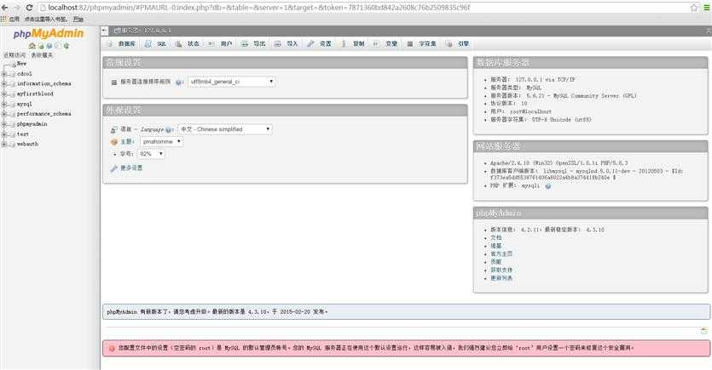
Task: Click the phpMyAdmin logo
Action: 48,34
